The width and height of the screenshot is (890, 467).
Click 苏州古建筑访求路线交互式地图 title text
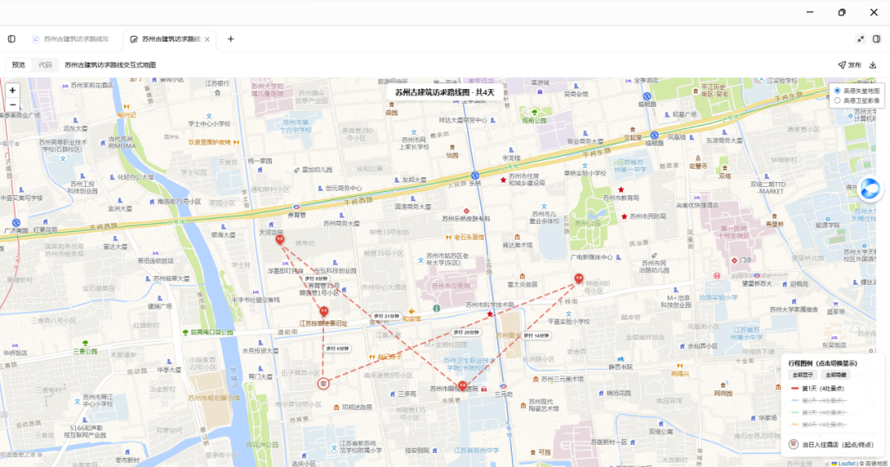[x=110, y=65]
